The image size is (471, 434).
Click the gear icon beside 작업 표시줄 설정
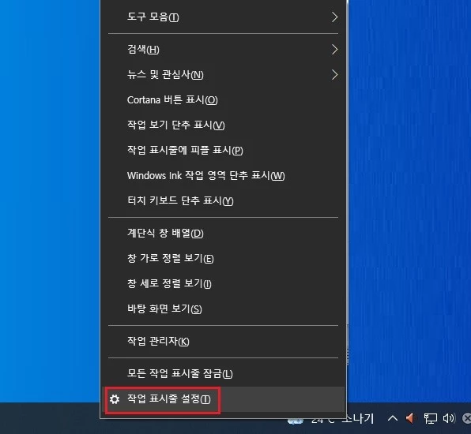(x=115, y=399)
